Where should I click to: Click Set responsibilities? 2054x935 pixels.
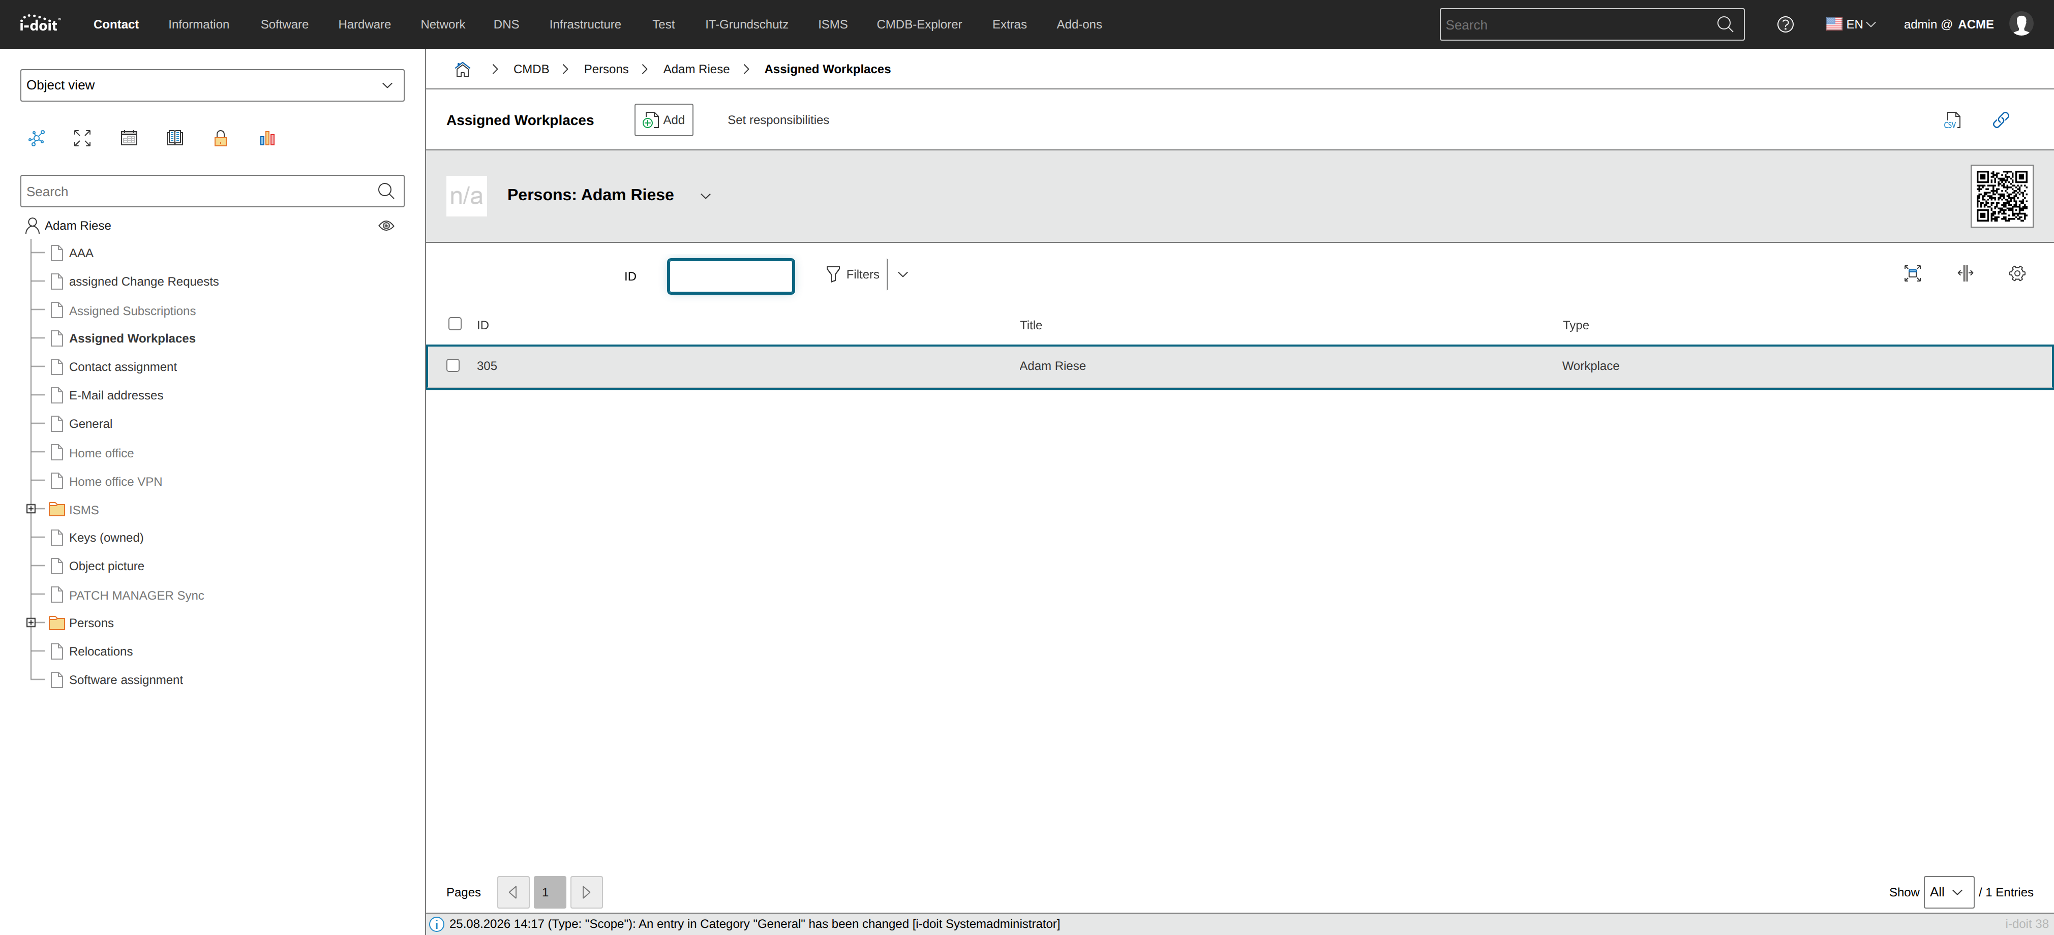(x=778, y=120)
